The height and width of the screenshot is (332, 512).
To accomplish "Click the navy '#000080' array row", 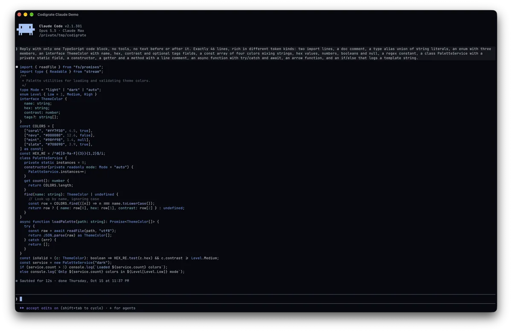I will [59, 135].
